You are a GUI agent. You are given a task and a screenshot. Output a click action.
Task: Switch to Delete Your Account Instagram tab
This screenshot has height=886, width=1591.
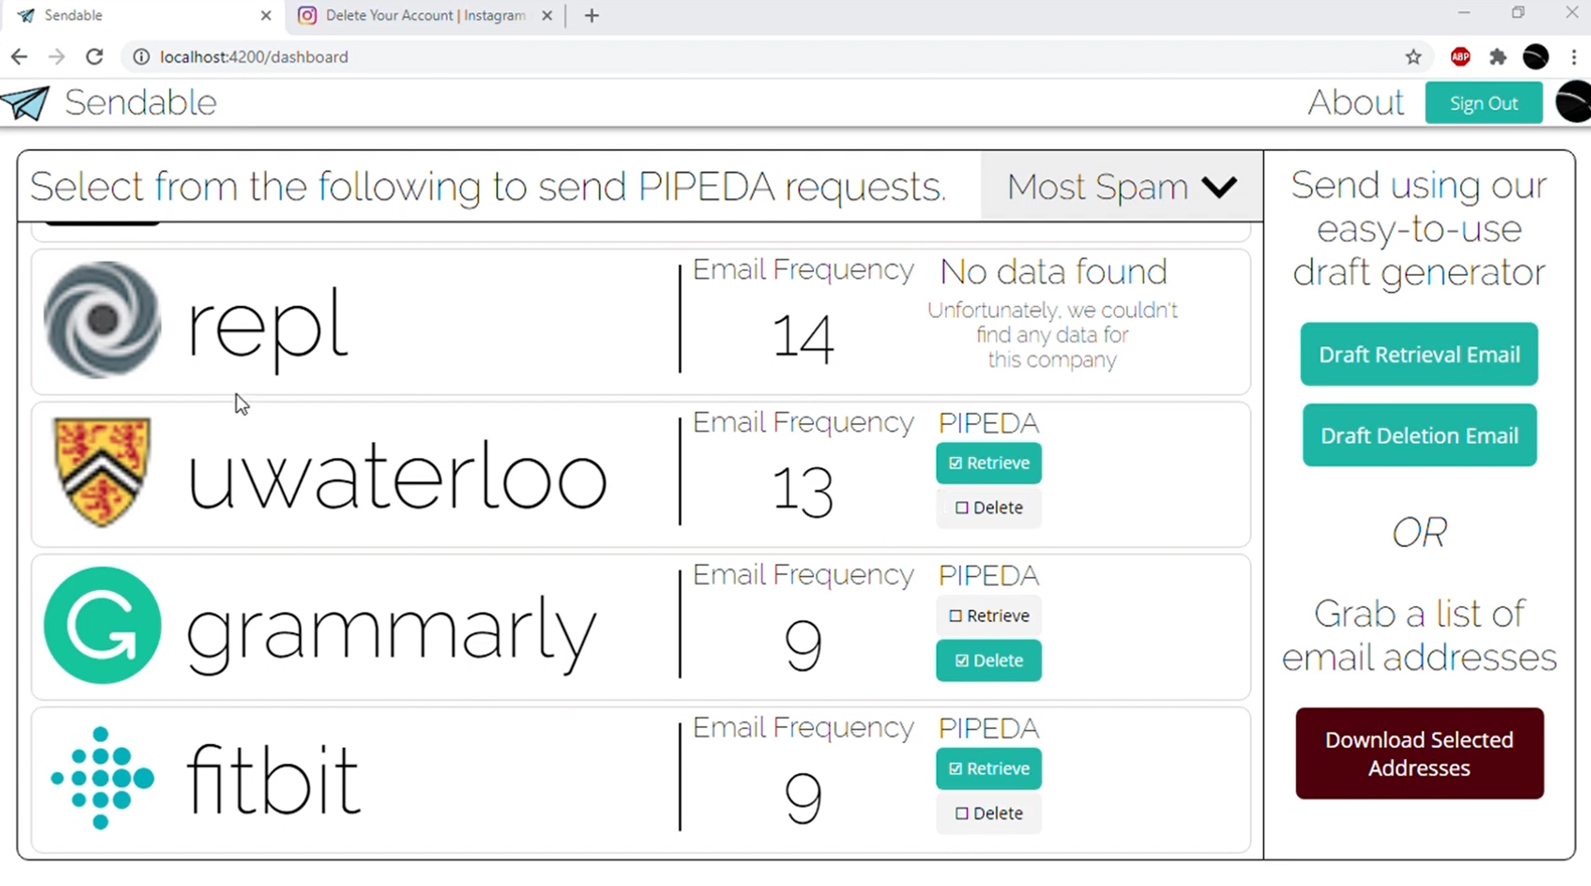[x=425, y=16]
